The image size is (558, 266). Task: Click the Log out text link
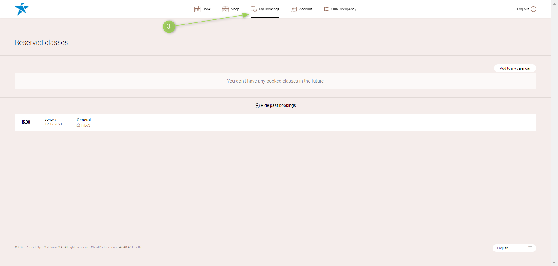pyautogui.click(x=523, y=9)
